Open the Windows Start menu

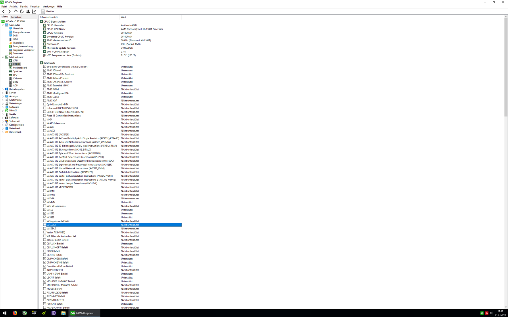[x=5, y=313]
